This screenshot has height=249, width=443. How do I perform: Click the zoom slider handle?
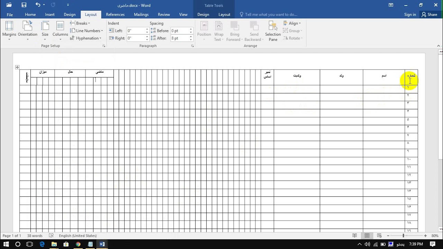[403, 236]
